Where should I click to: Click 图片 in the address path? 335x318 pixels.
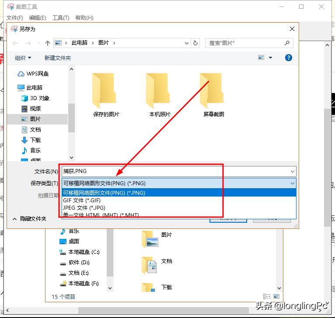[x=104, y=43]
